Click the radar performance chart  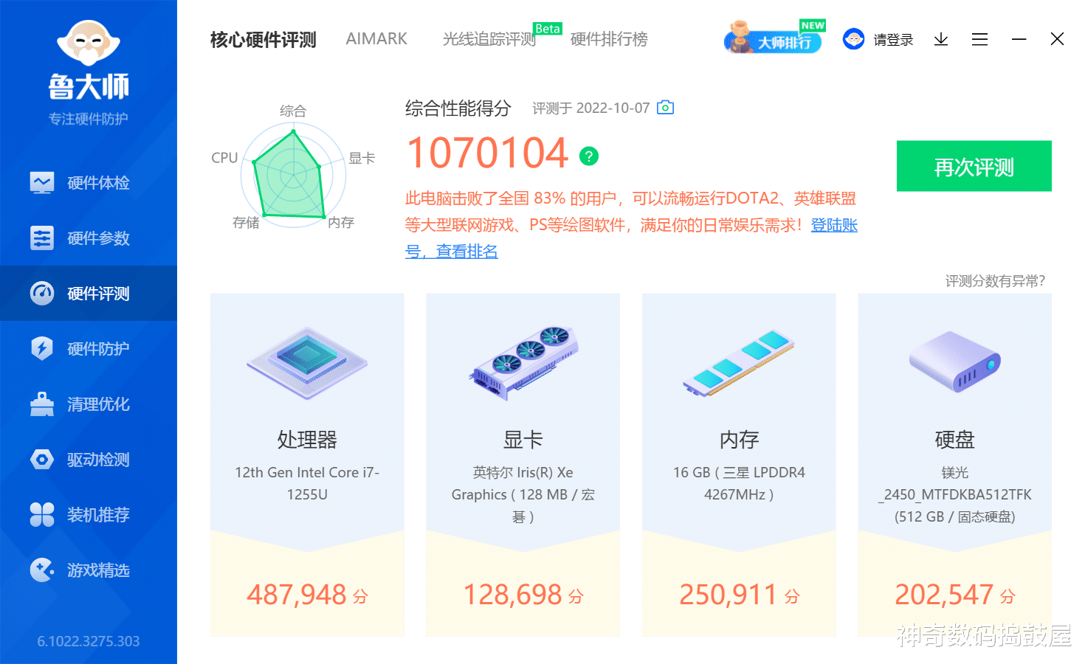point(293,176)
